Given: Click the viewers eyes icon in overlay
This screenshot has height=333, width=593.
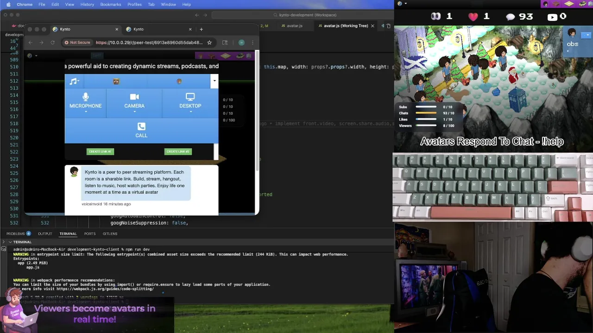Looking at the screenshot, I should point(435,17).
